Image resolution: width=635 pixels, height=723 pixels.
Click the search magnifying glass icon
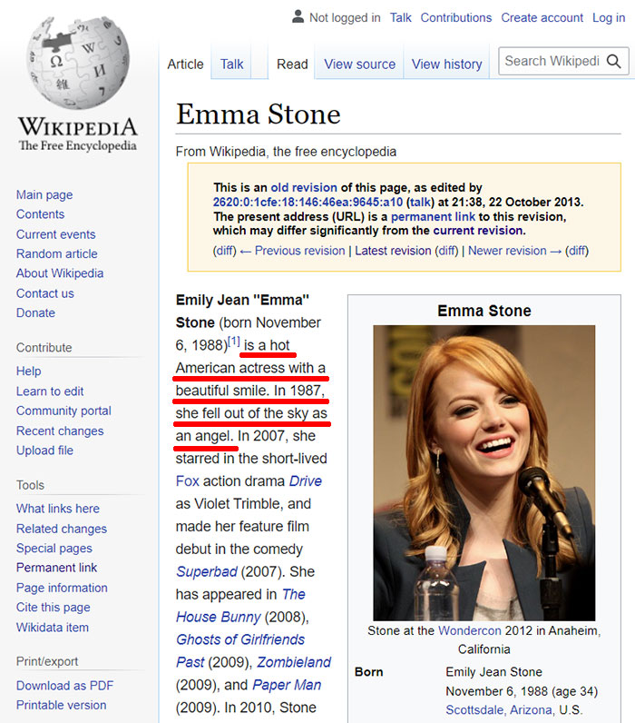(614, 62)
